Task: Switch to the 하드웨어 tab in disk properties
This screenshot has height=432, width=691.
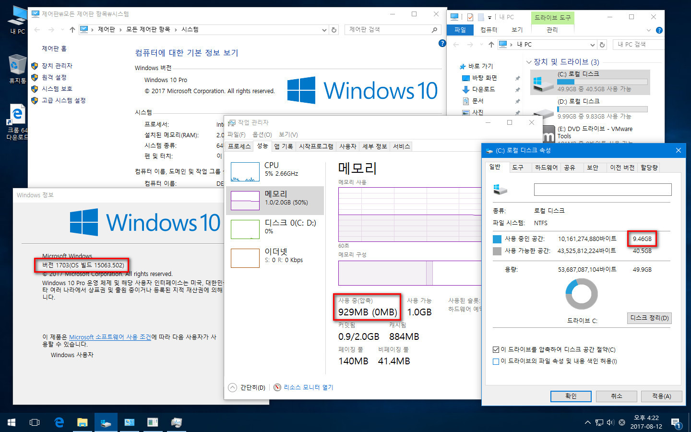Action: 546,168
